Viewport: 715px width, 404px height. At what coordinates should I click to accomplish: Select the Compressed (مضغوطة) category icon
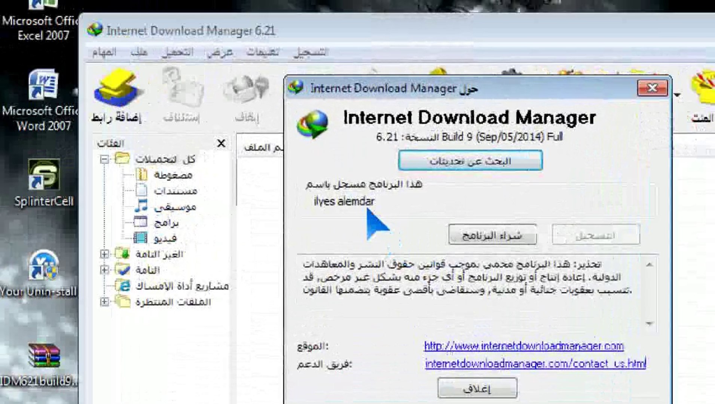(141, 174)
